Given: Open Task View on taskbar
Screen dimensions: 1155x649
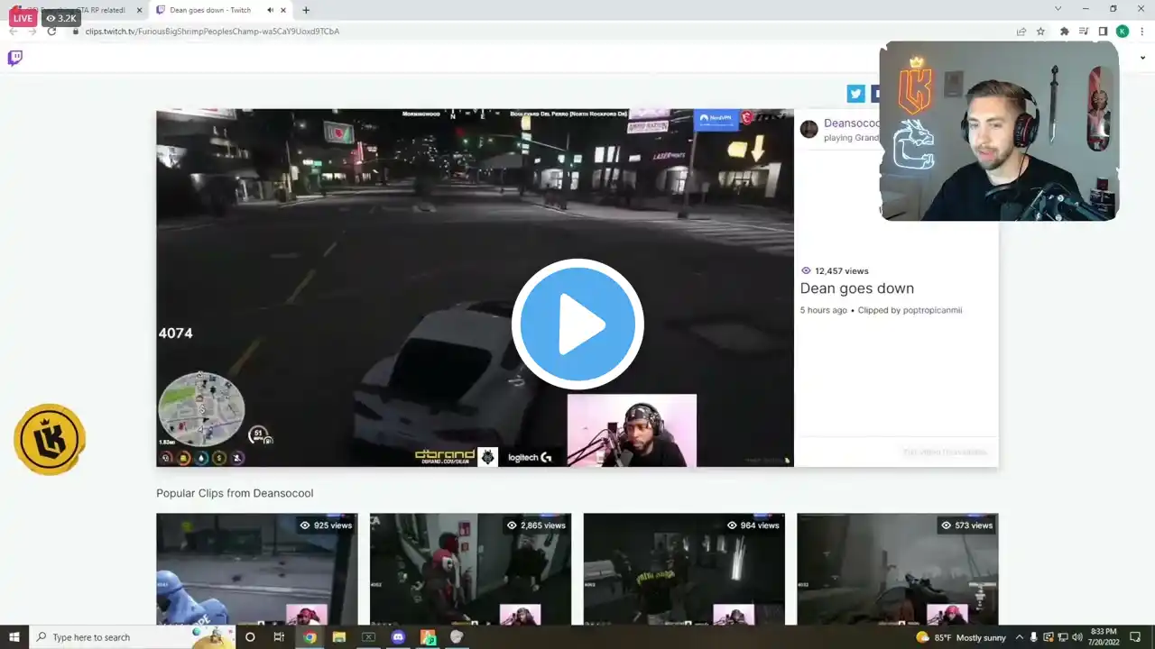Looking at the screenshot, I should tap(279, 637).
